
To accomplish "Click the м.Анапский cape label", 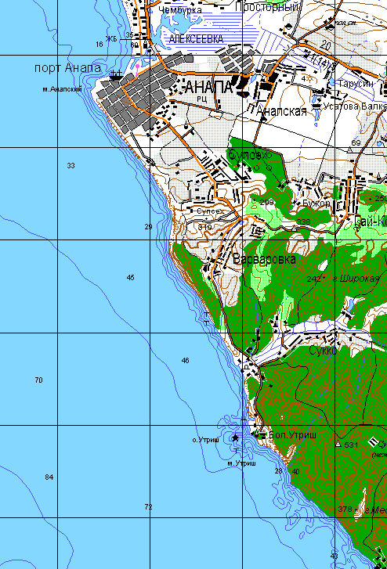I will (x=62, y=89).
